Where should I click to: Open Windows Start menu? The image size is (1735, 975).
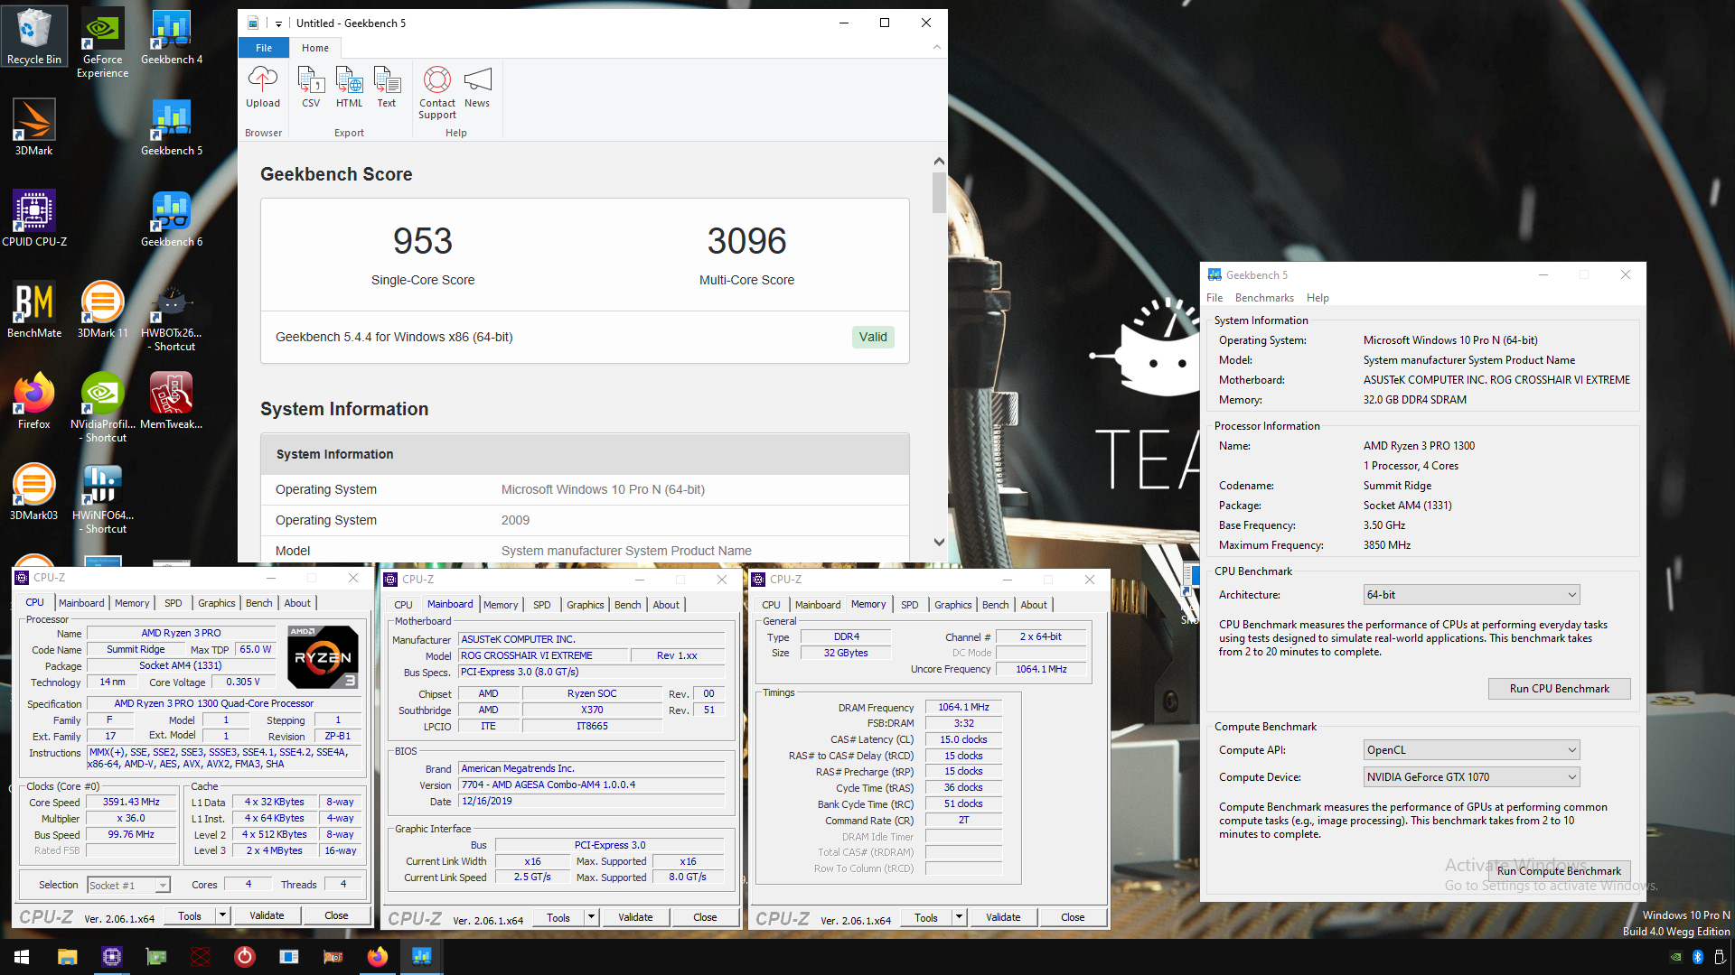coord(22,957)
